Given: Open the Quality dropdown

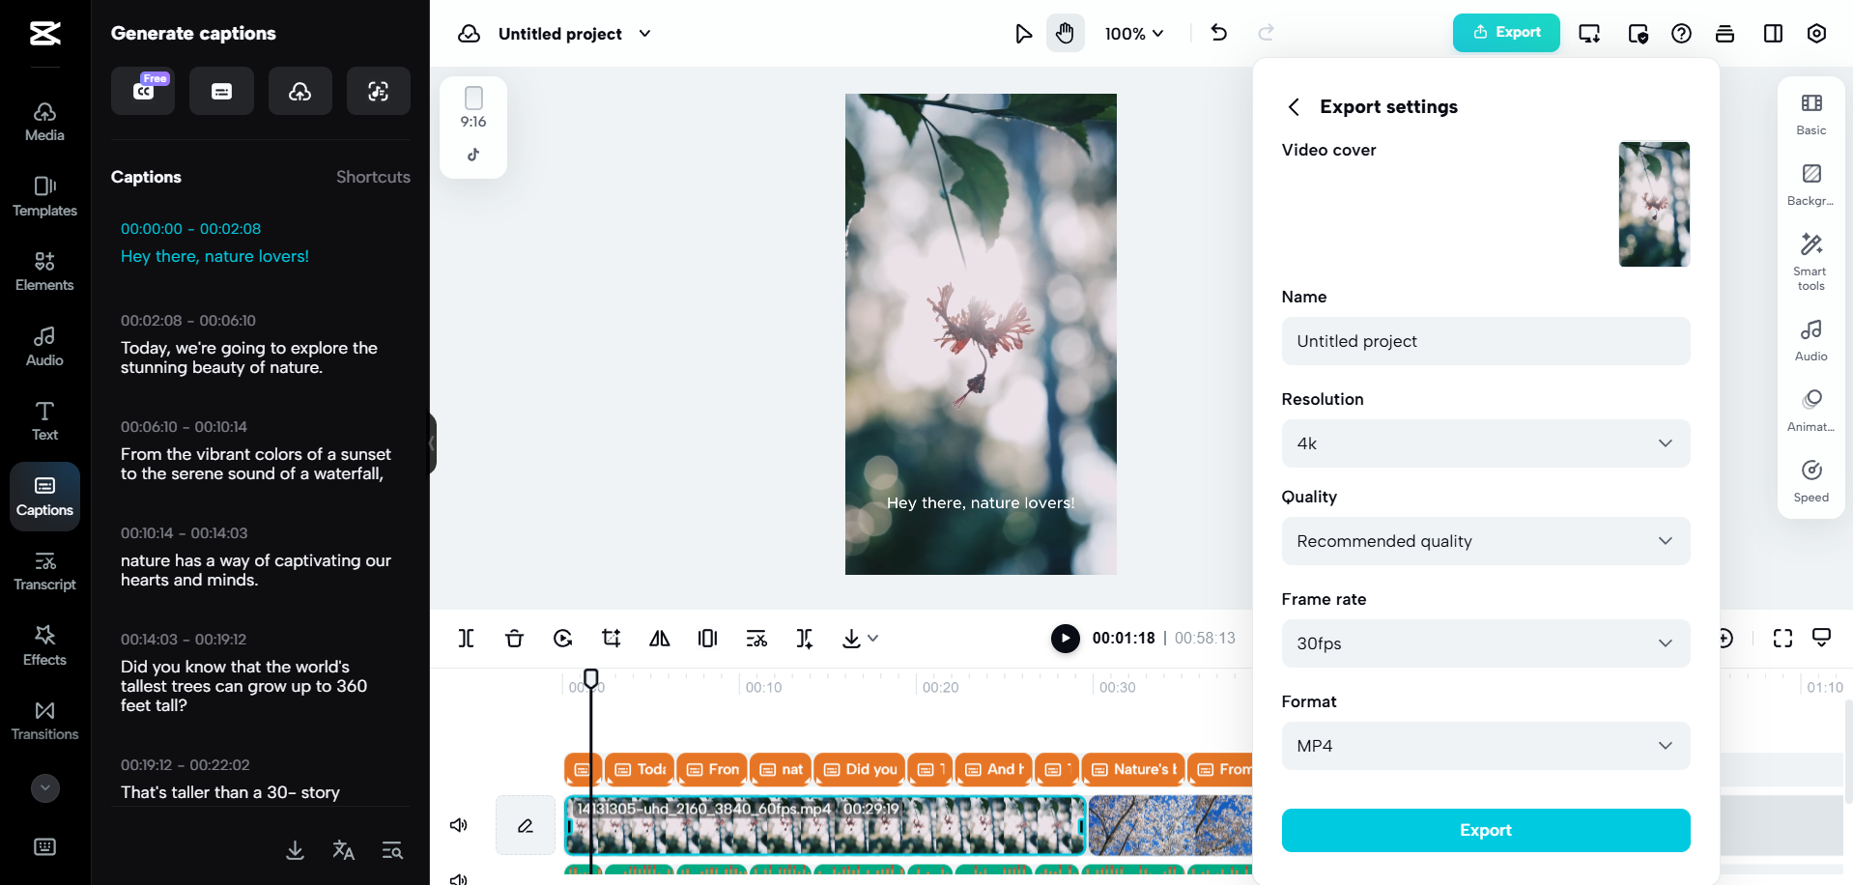Looking at the screenshot, I should click(x=1486, y=541).
